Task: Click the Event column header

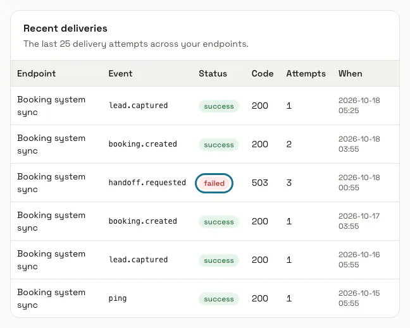Action: coord(120,74)
